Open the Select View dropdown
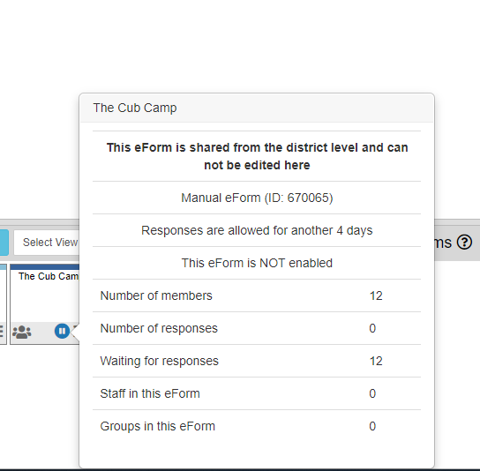Viewport: 480px width, 471px height. (47, 243)
